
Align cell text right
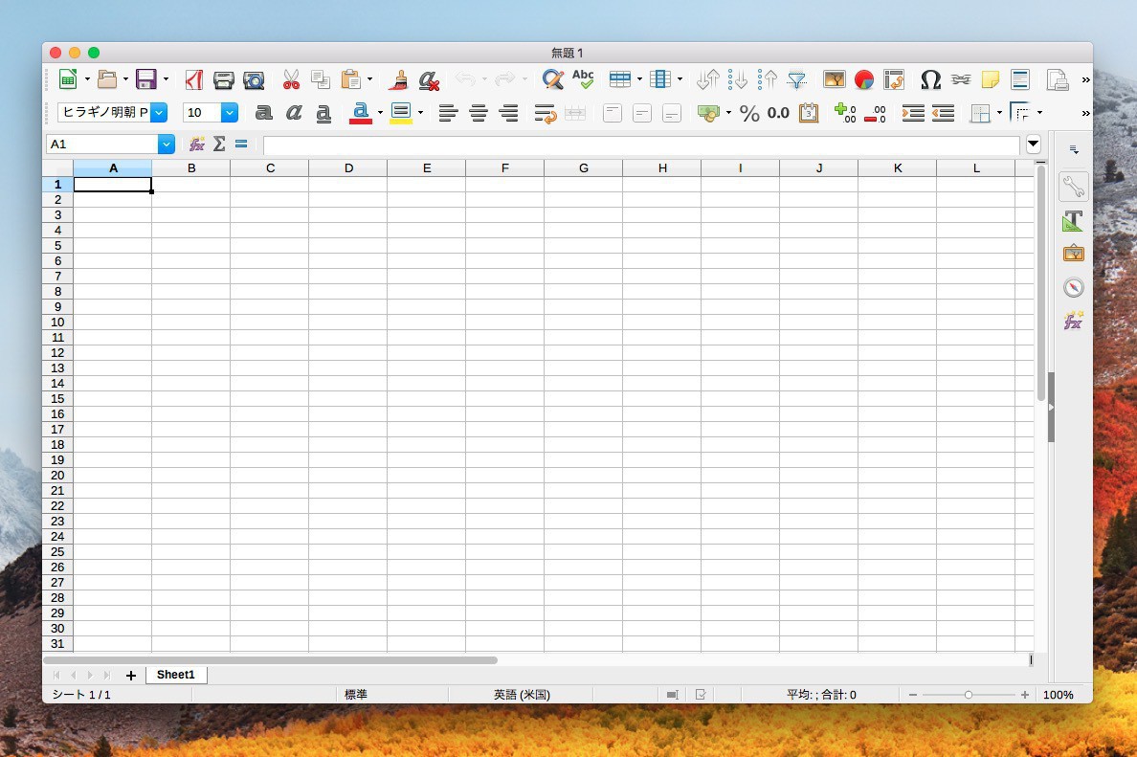509,113
